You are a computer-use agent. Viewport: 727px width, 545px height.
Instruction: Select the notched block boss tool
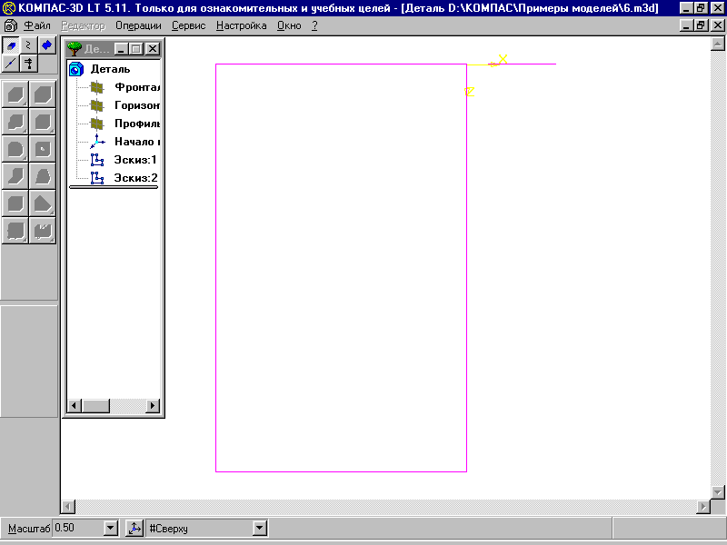(15, 122)
